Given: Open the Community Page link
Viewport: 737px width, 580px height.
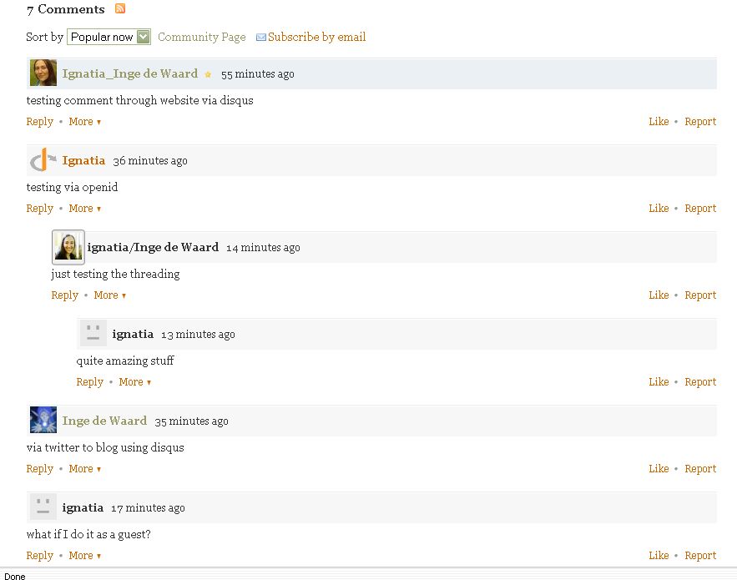Looking at the screenshot, I should 201,37.
